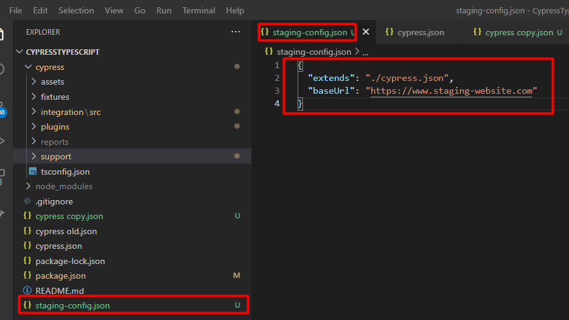Click the modified M badge on package.json
The height and width of the screenshot is (320, 569).
(237, 276)
